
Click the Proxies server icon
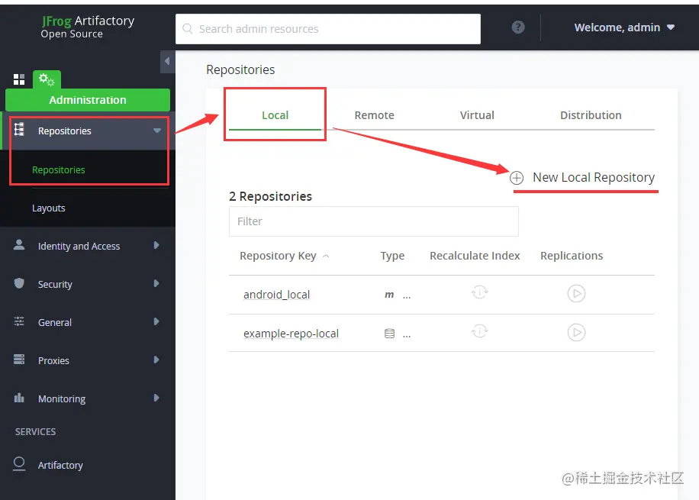[x=19, y=359]
